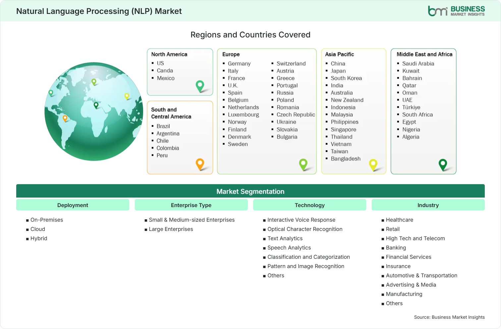
Task: Click the yellow pin in Asia Pacific box
Action: pyautogui.click(x=373, y=165)
